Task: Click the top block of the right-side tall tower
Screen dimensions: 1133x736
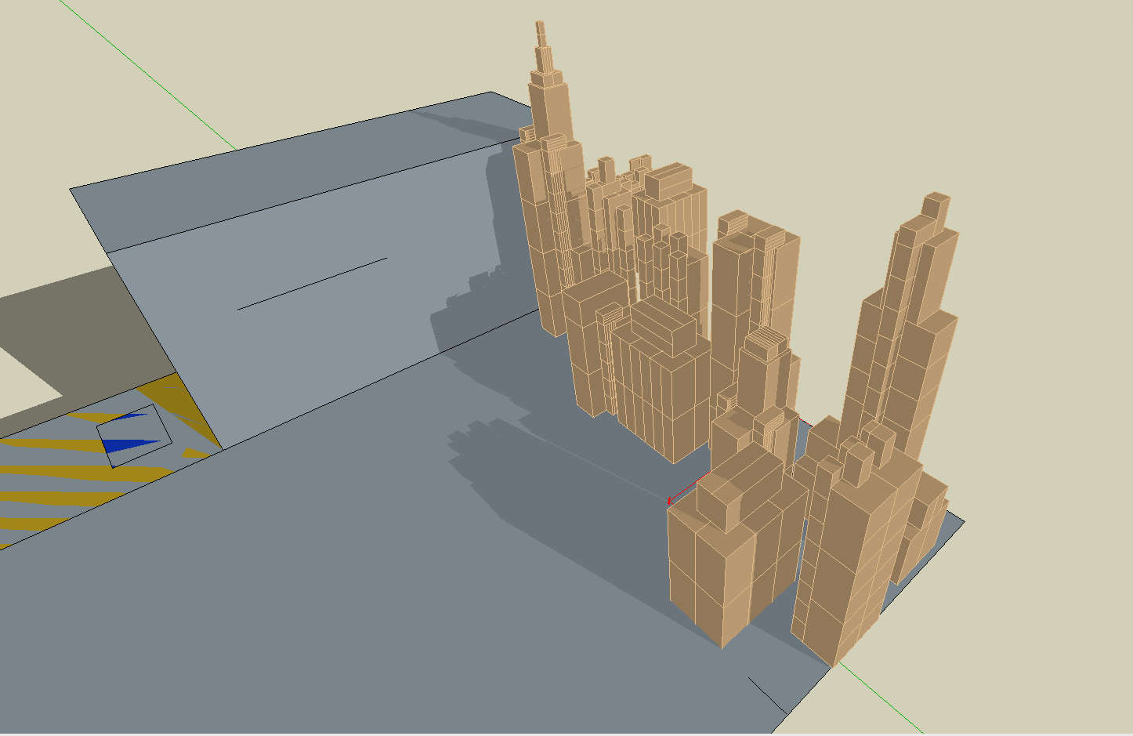Action: (x=935, y=206)
